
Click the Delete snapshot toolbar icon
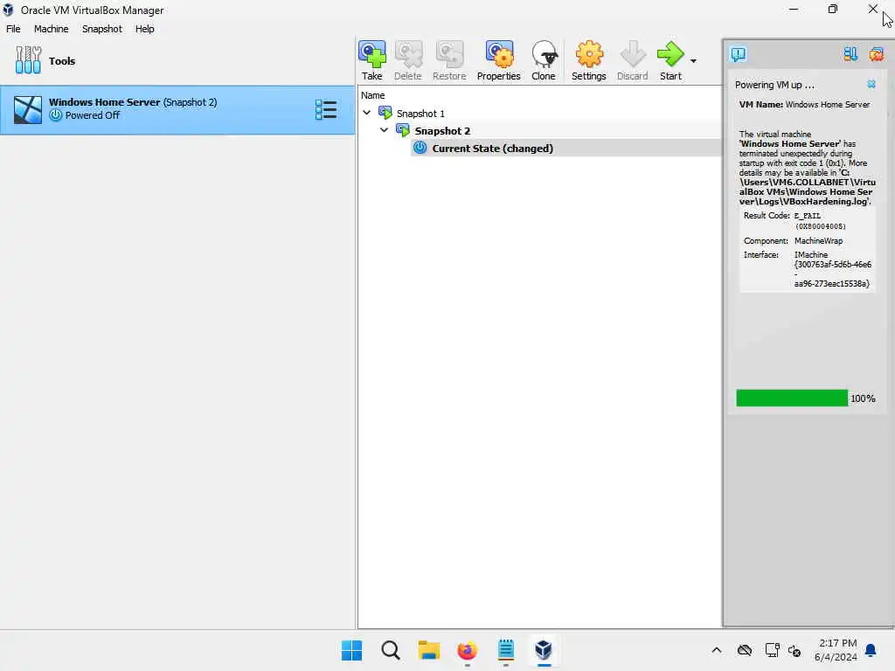(408, 55)
